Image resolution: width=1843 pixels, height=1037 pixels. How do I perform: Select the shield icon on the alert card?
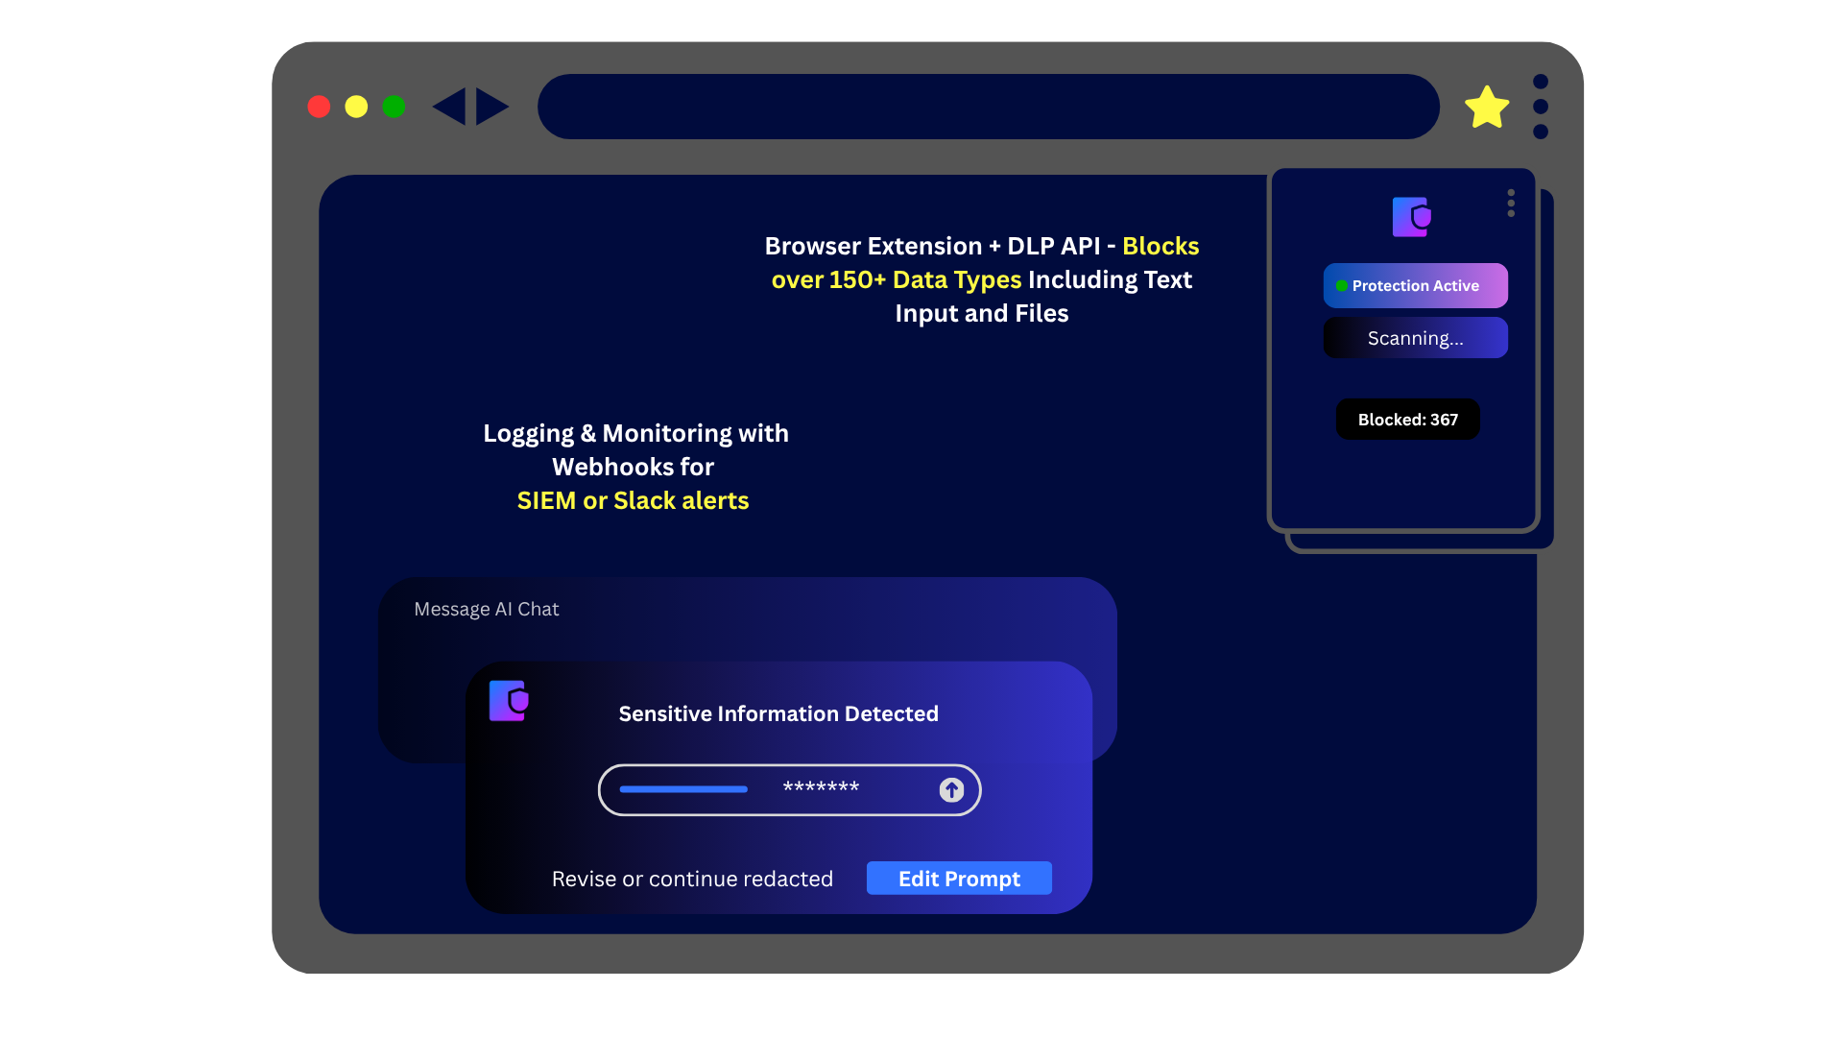pyautogui.click(x=509, y=701)
